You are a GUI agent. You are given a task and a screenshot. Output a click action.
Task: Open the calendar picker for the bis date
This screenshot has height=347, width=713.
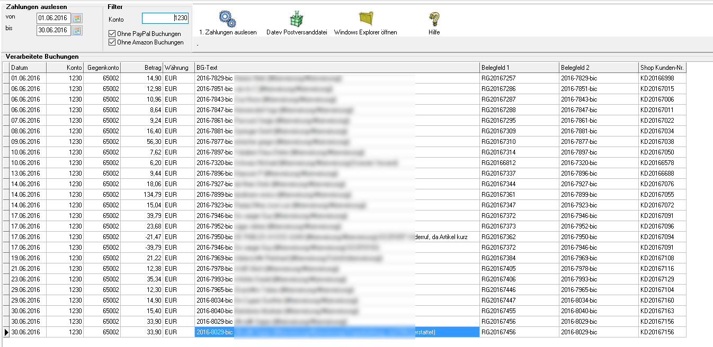pos(77,30)
